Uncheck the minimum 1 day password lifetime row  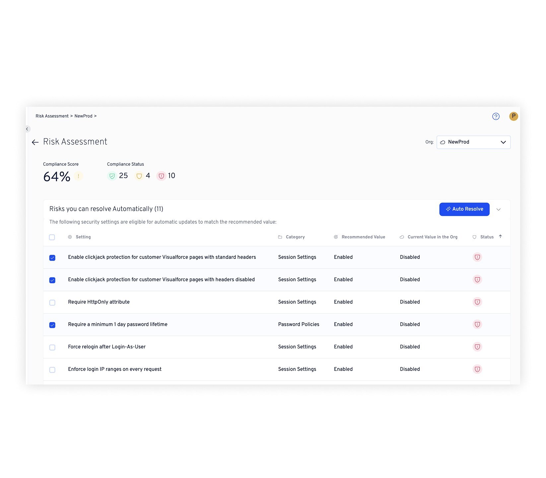[52, 325]
